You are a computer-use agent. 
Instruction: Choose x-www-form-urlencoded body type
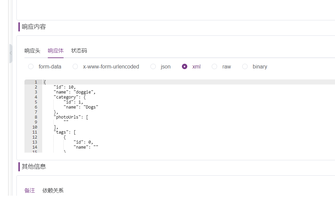tap(75, 67)
